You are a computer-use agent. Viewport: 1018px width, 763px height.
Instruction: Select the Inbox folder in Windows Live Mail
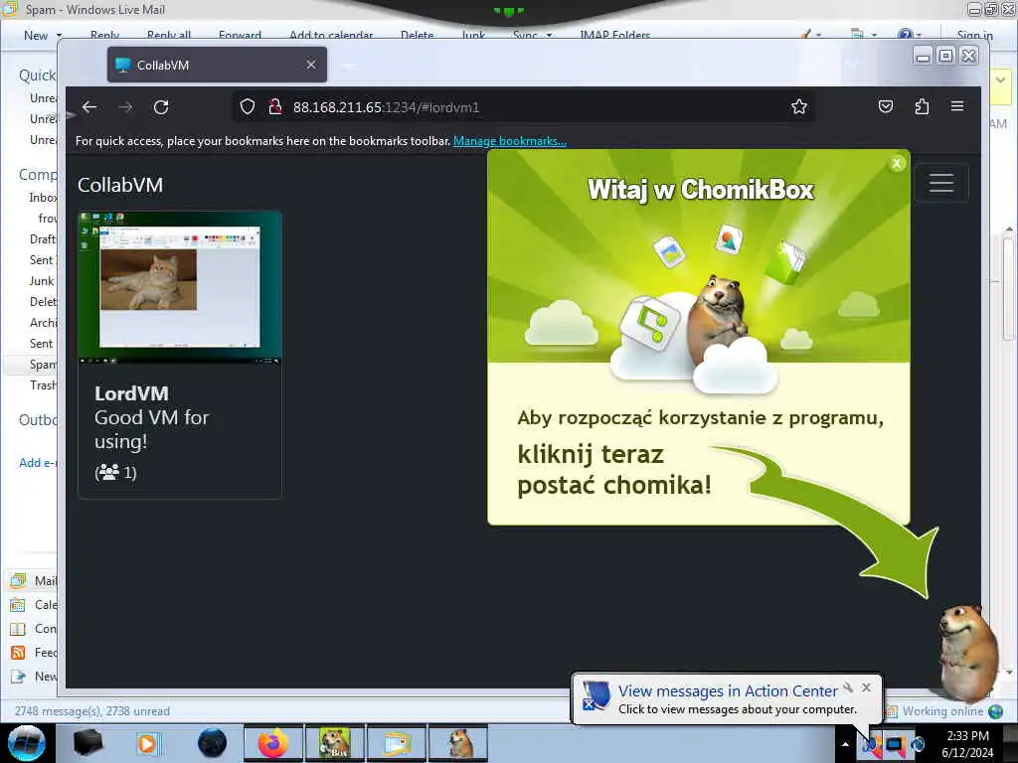pyautogui.click(x=43, y=198)
